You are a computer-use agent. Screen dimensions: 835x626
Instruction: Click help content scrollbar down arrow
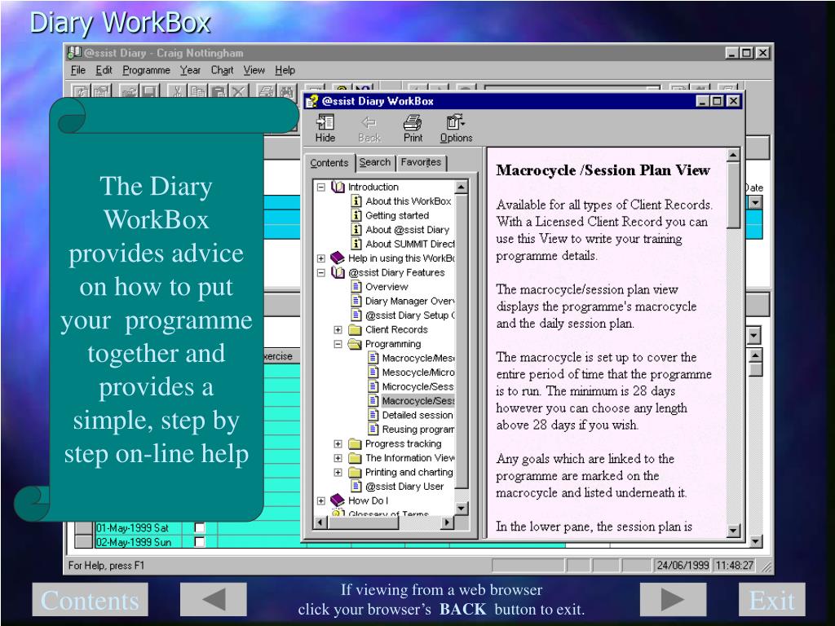click(733, 530)
